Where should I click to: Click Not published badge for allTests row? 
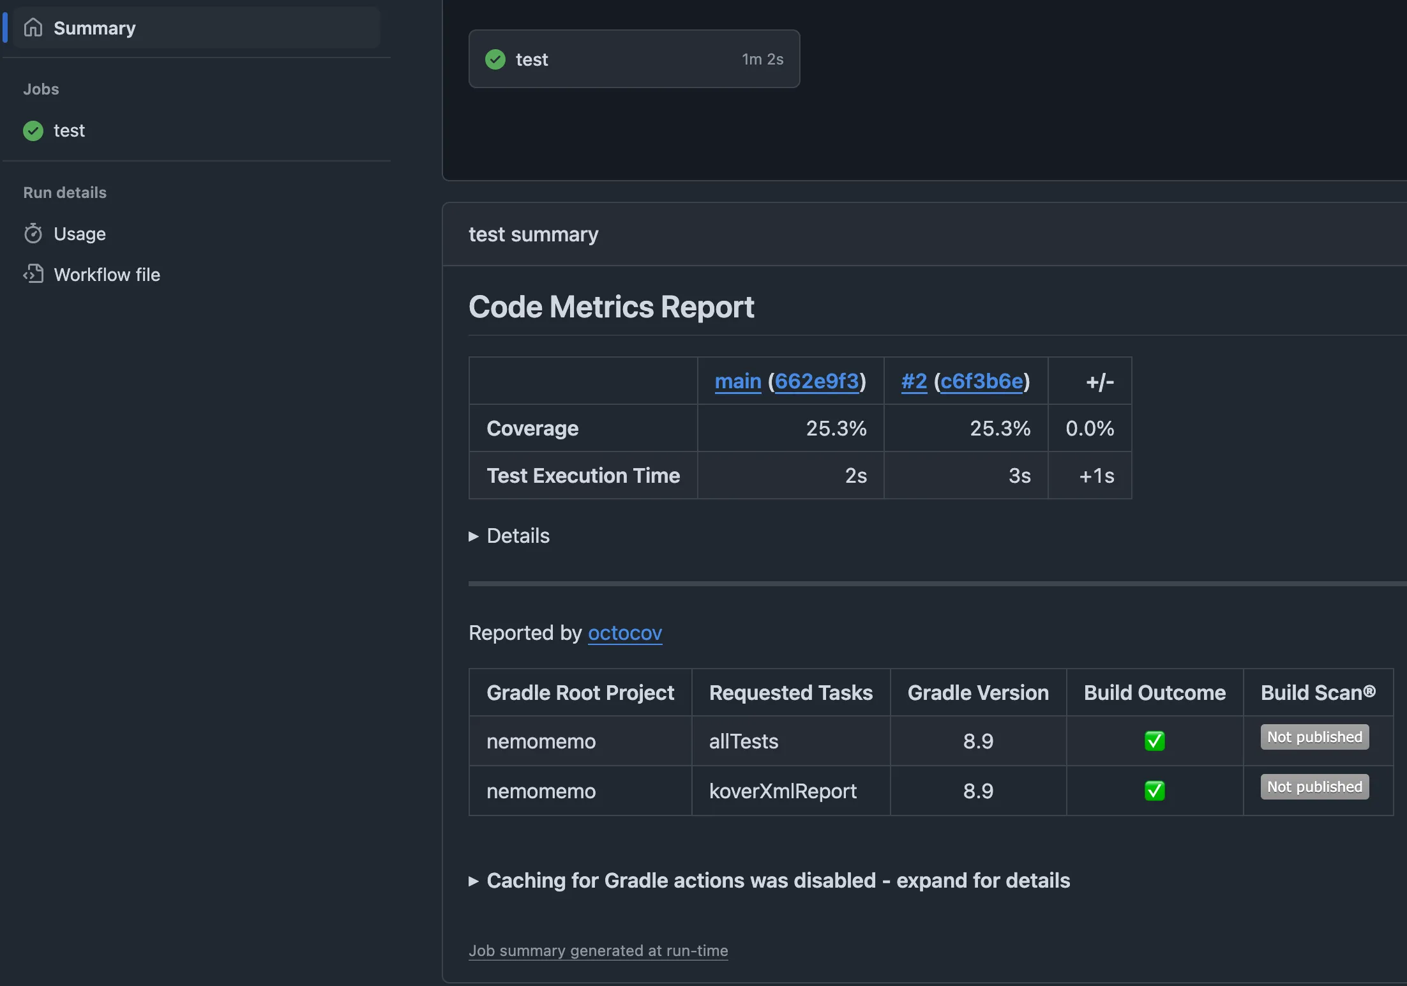[1314, 737]
